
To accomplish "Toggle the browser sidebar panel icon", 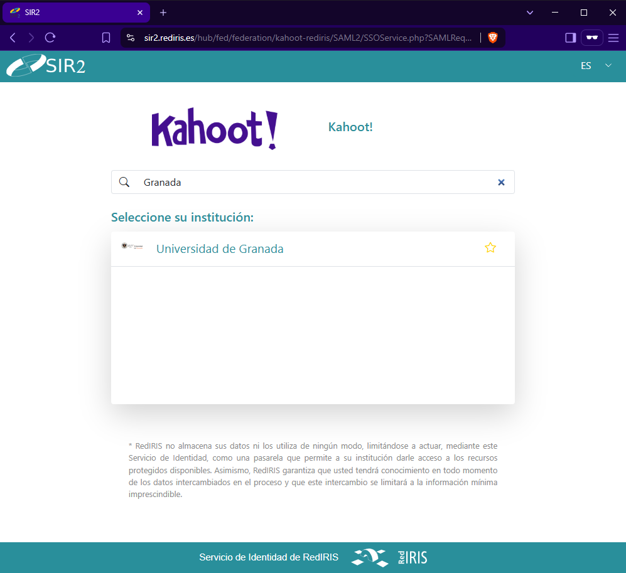I will point(571,38).
